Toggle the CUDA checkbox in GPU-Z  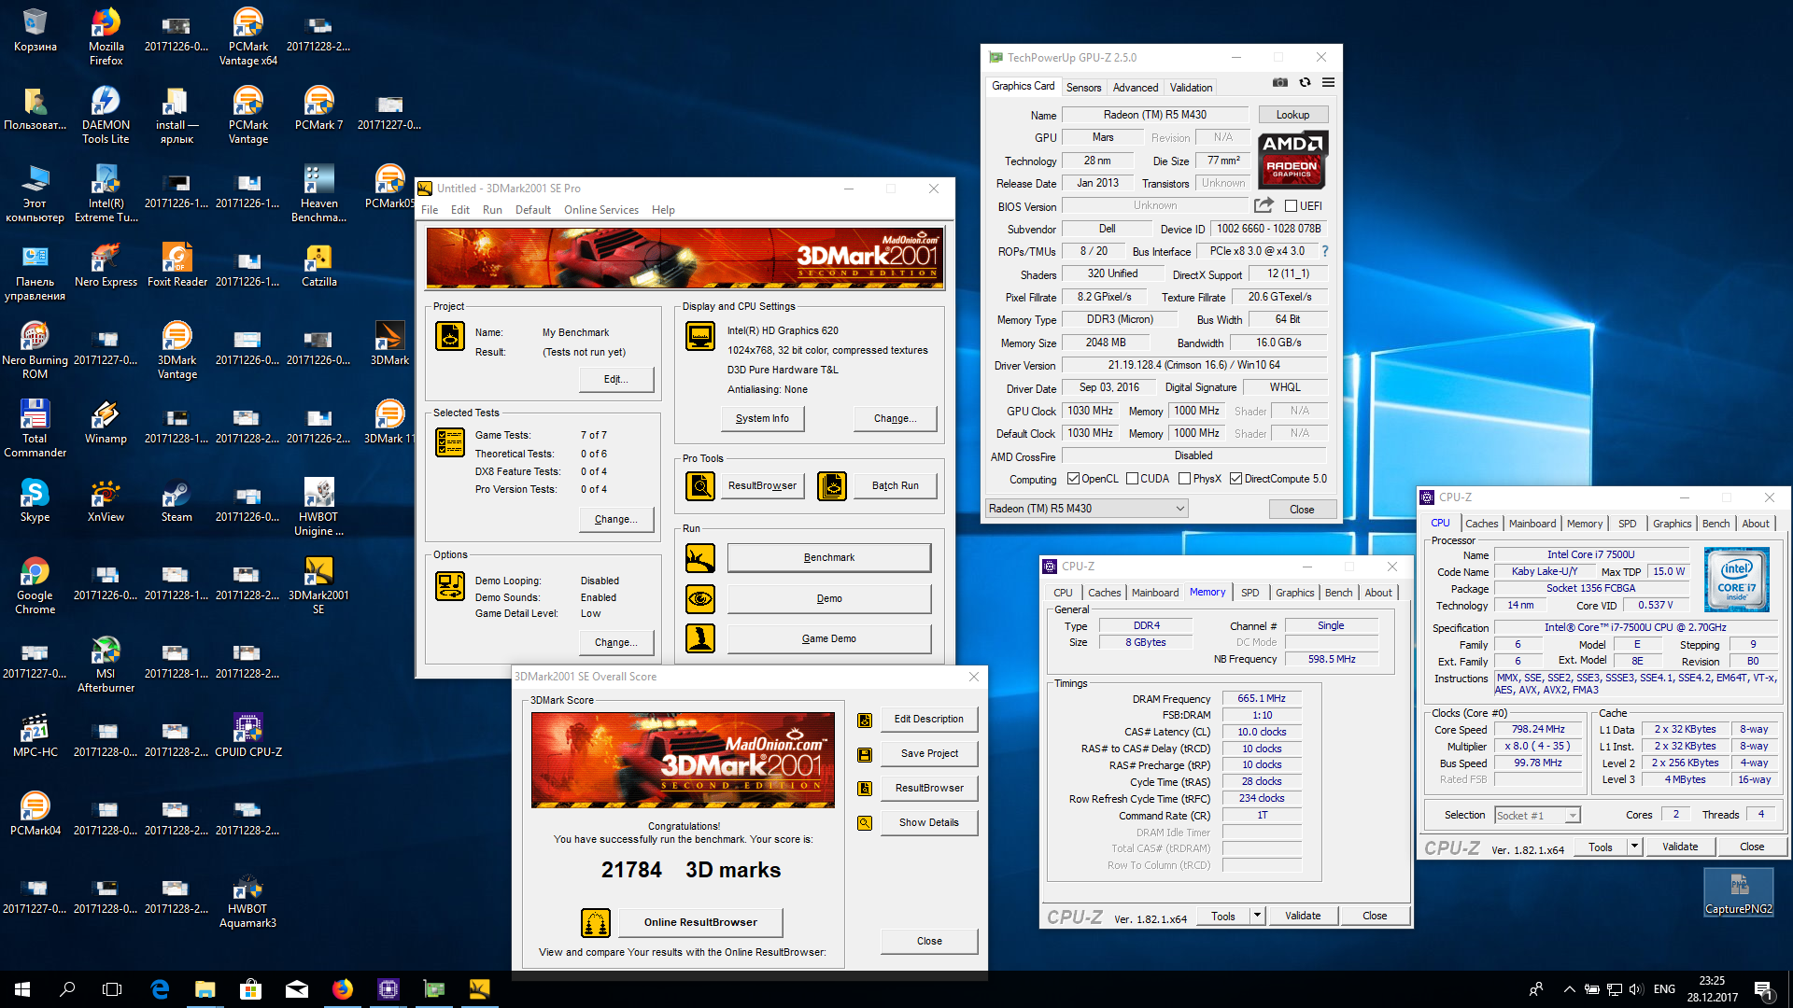[1132, 479]
